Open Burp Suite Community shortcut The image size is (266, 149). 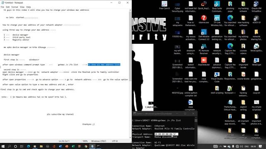[x=217, y=7]
